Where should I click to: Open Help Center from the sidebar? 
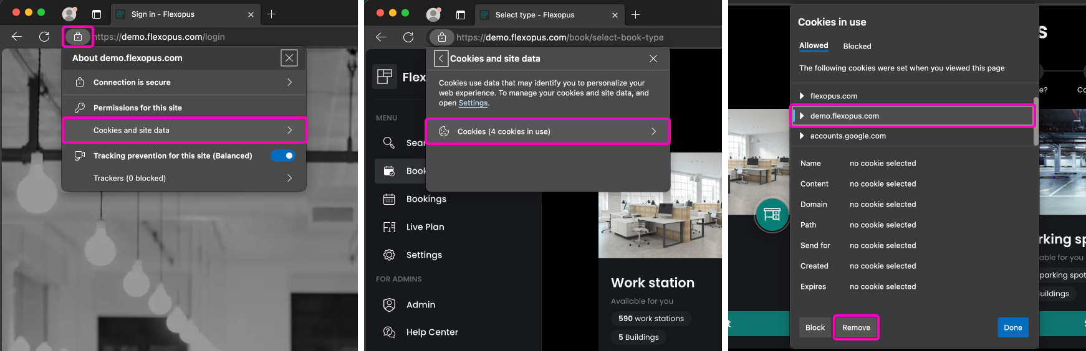[431, 332]
